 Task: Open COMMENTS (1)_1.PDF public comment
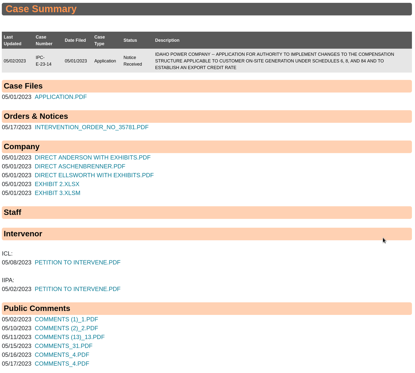[66, 319]
